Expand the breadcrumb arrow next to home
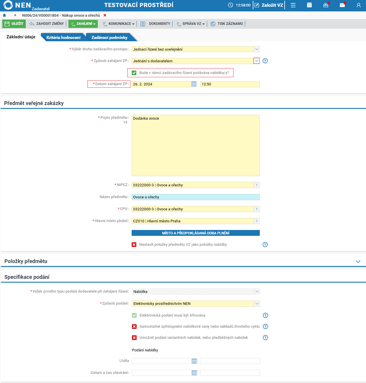The height and width of the screenshot is (383, 366). 15,15
